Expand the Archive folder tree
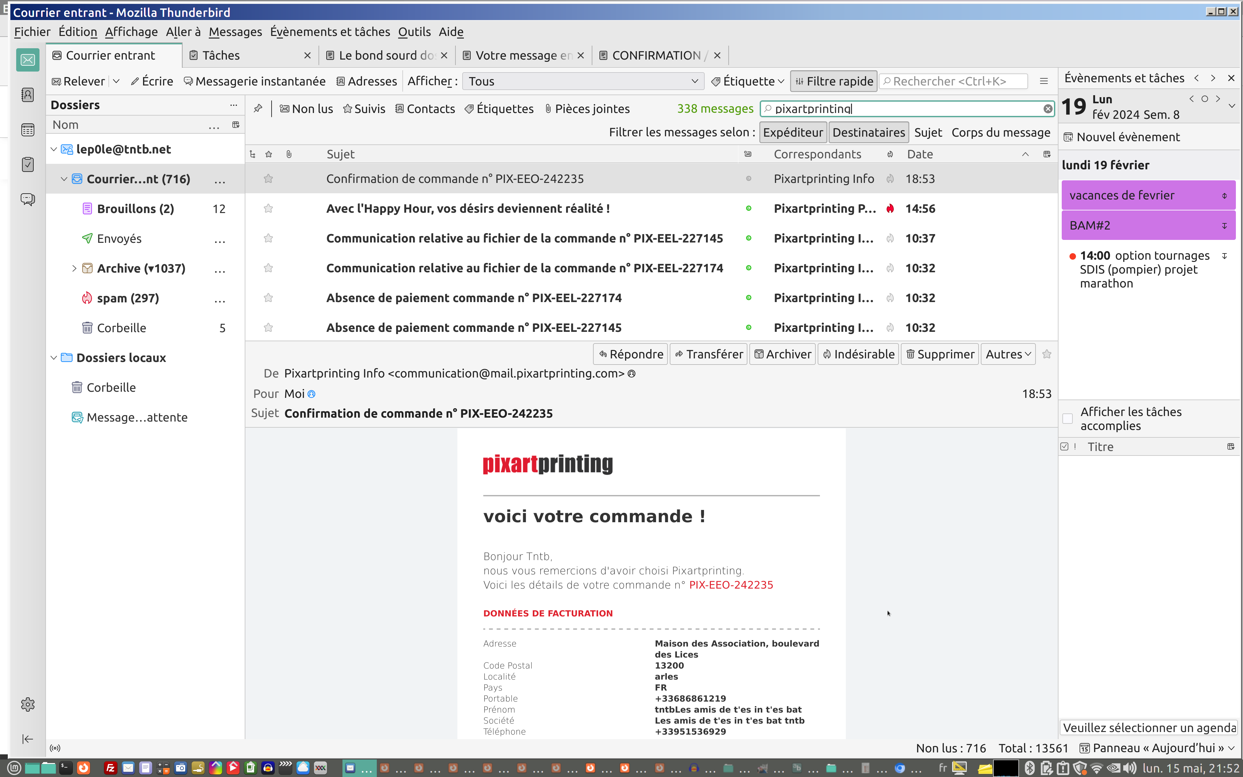This screenshot has width=1243, height=777. 74,268
